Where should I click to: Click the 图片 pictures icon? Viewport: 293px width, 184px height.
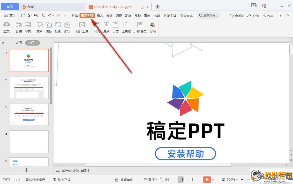tap(39, 27)
